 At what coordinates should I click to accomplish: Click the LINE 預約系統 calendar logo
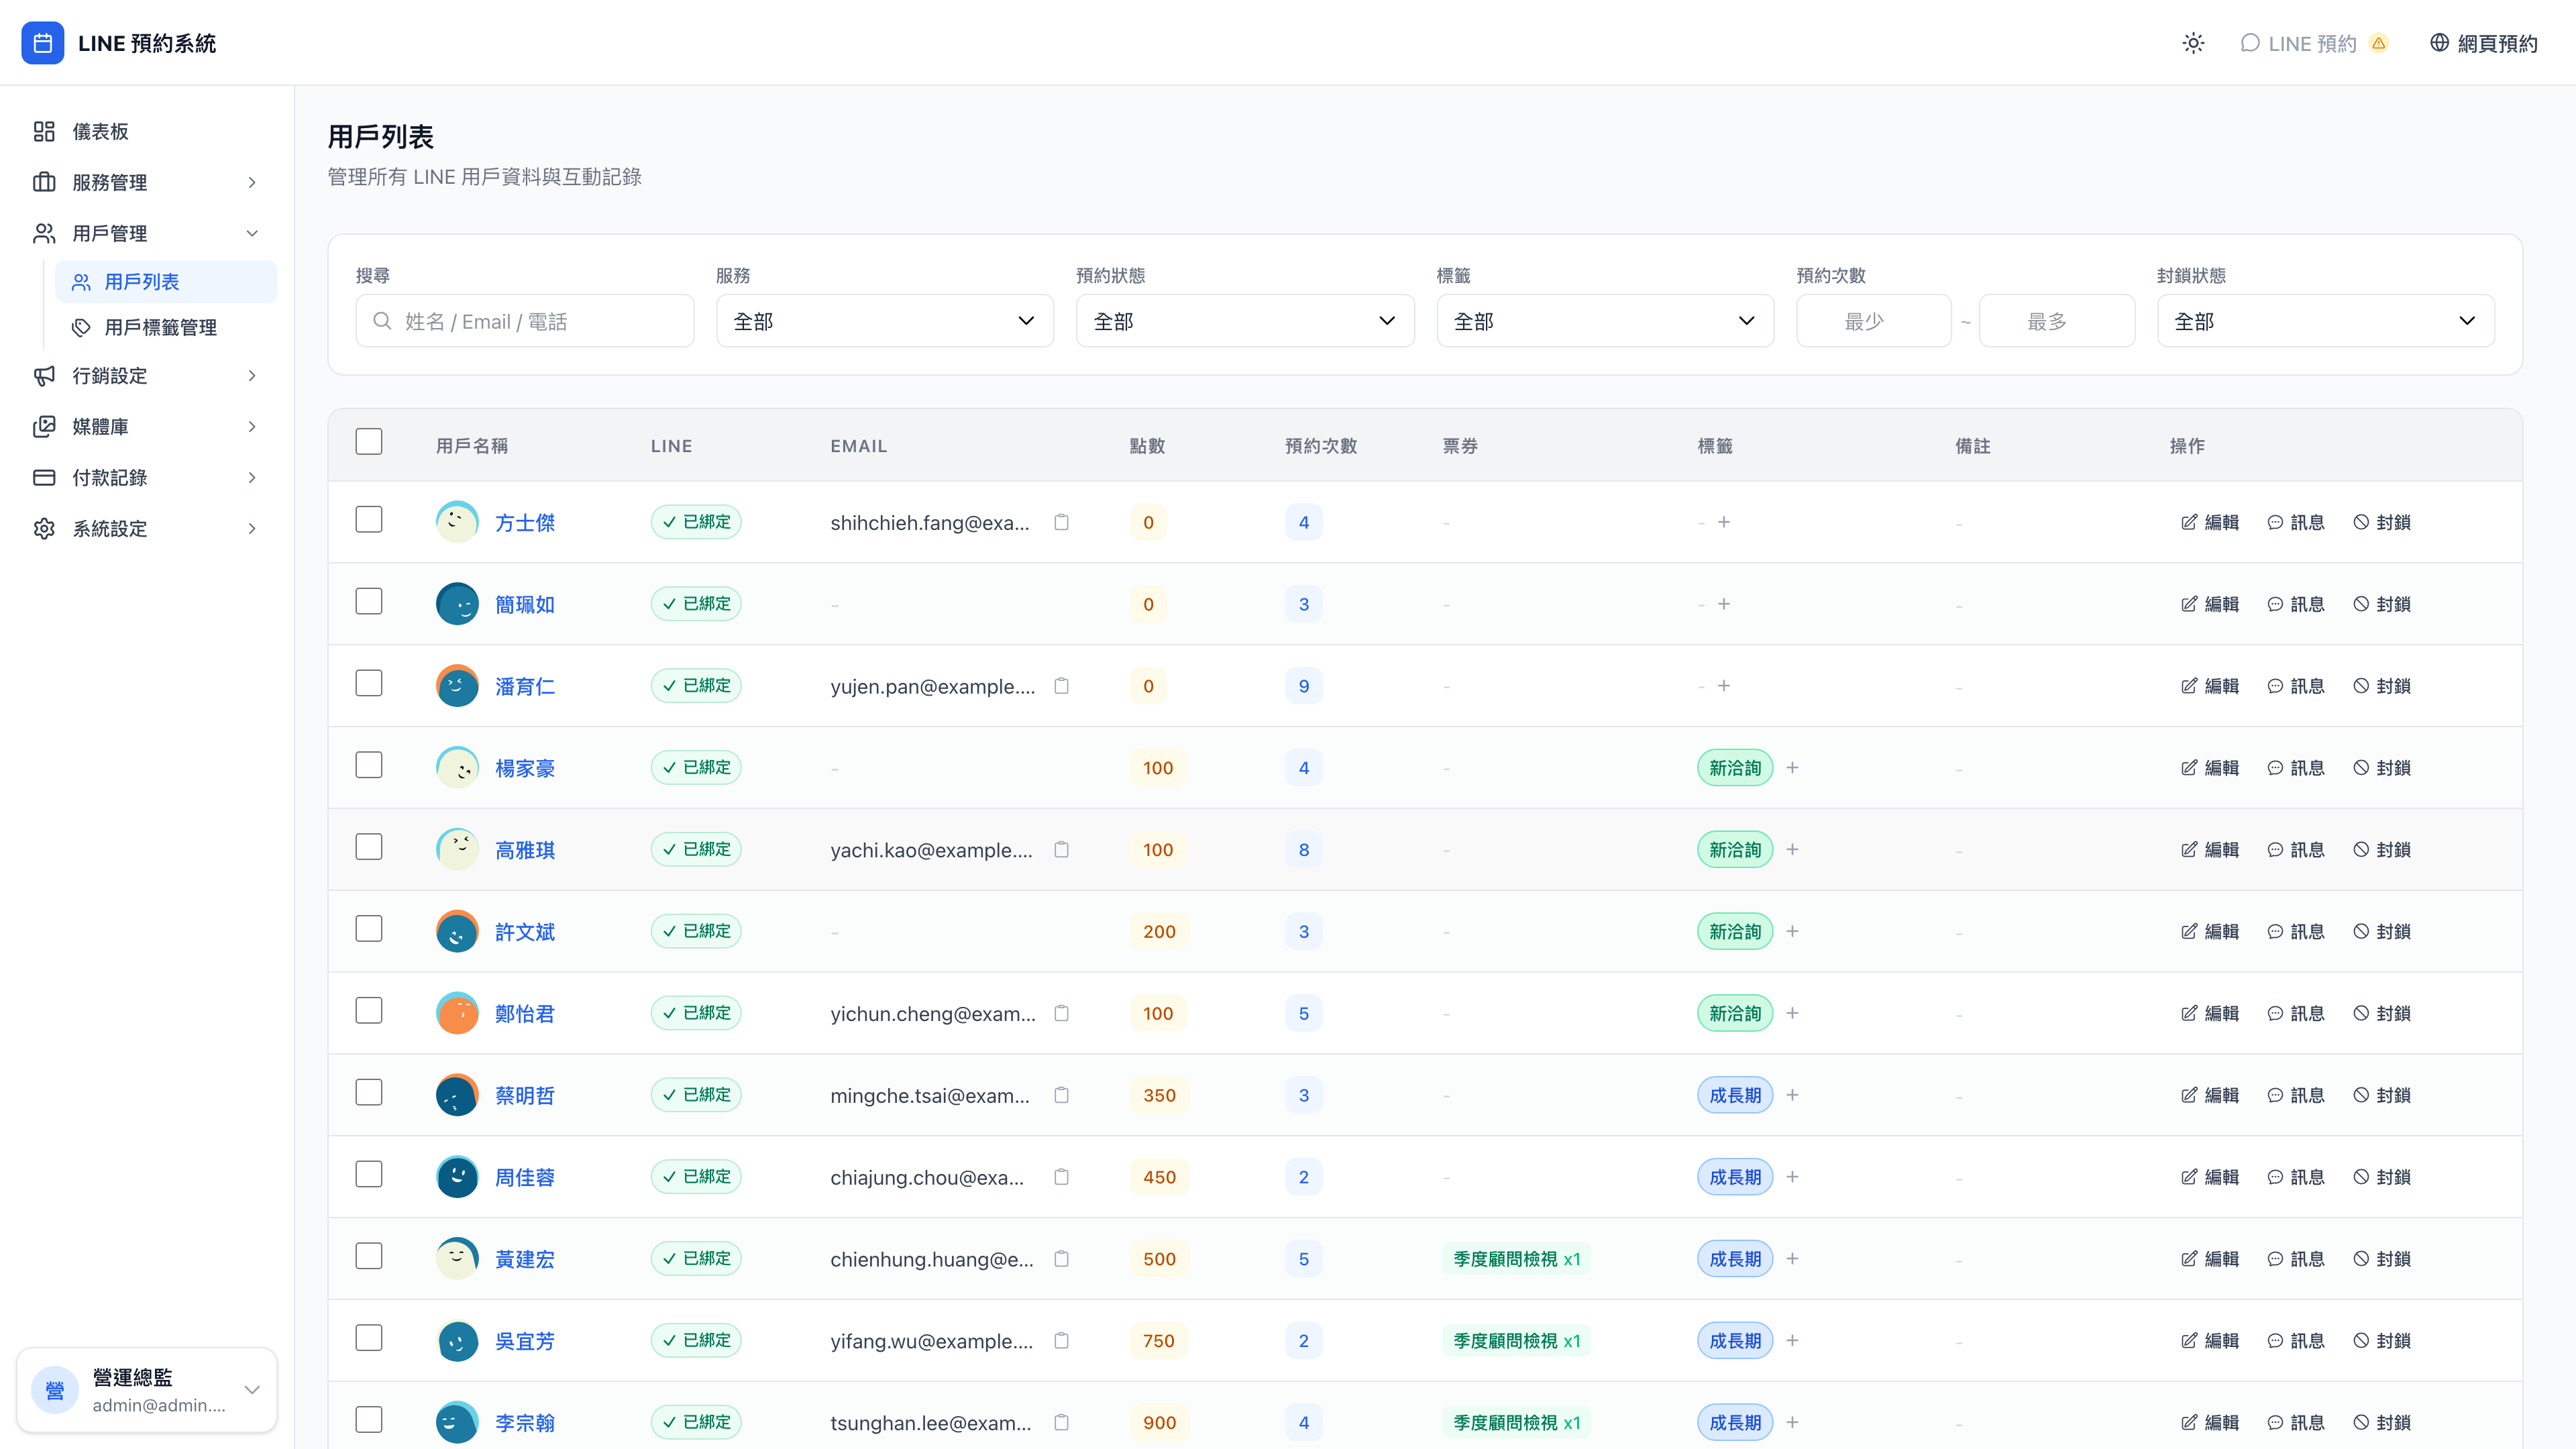43,43
